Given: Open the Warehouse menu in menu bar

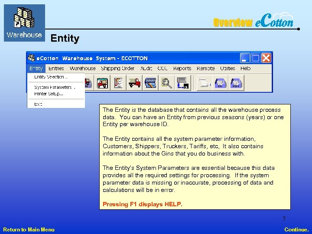Looking at the screenshot, I should (x=83, y=68).
